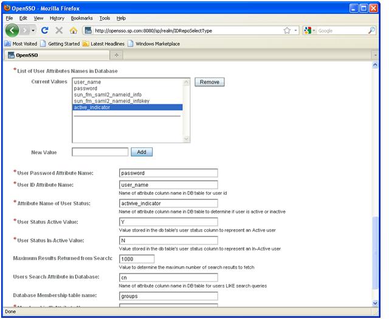Click the page vertical scrollbar thumb

tap(375, 253)
